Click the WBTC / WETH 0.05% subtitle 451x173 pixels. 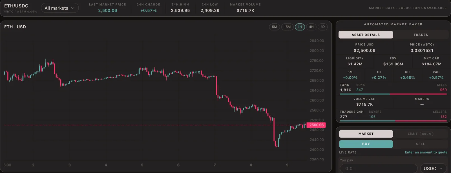[x=21, y=12]
